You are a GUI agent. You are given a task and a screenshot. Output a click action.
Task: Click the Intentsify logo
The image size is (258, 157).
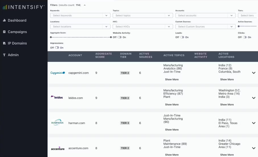pyautogui.click(x=24, y=7)
